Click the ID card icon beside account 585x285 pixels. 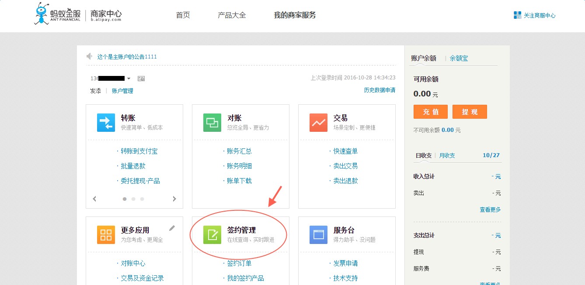click(141, 79)
